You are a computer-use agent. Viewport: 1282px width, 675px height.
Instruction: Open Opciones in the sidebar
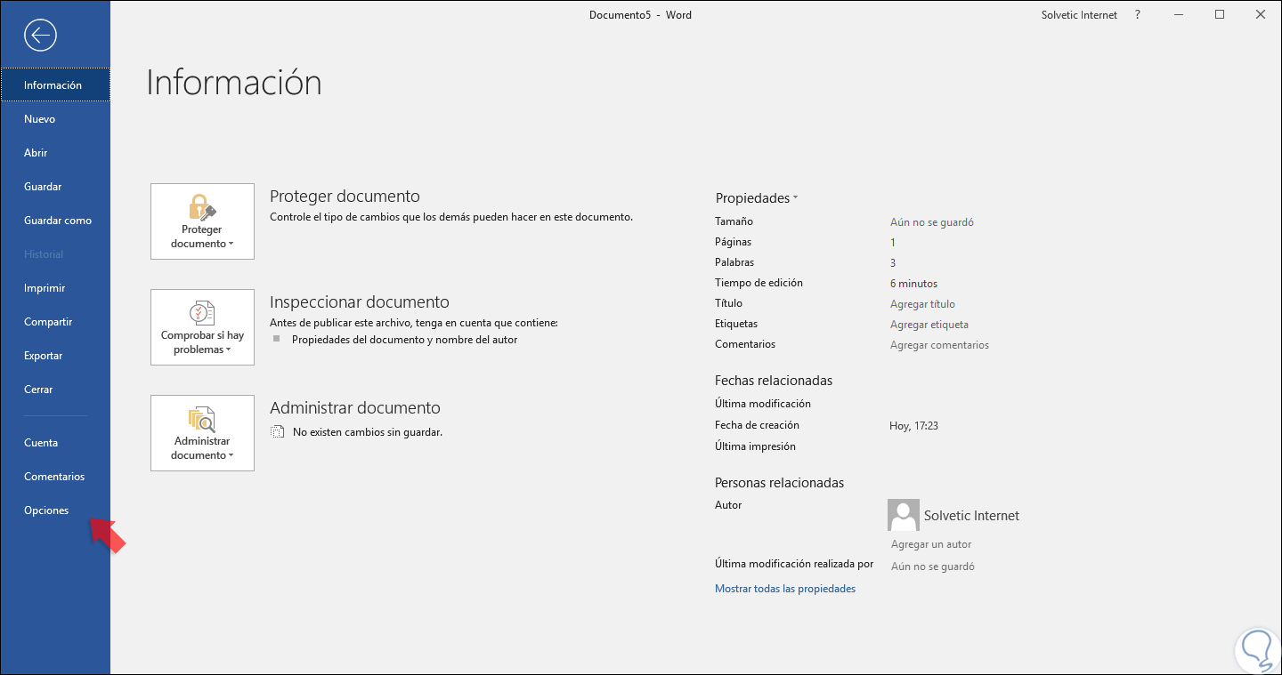(55, 510)
